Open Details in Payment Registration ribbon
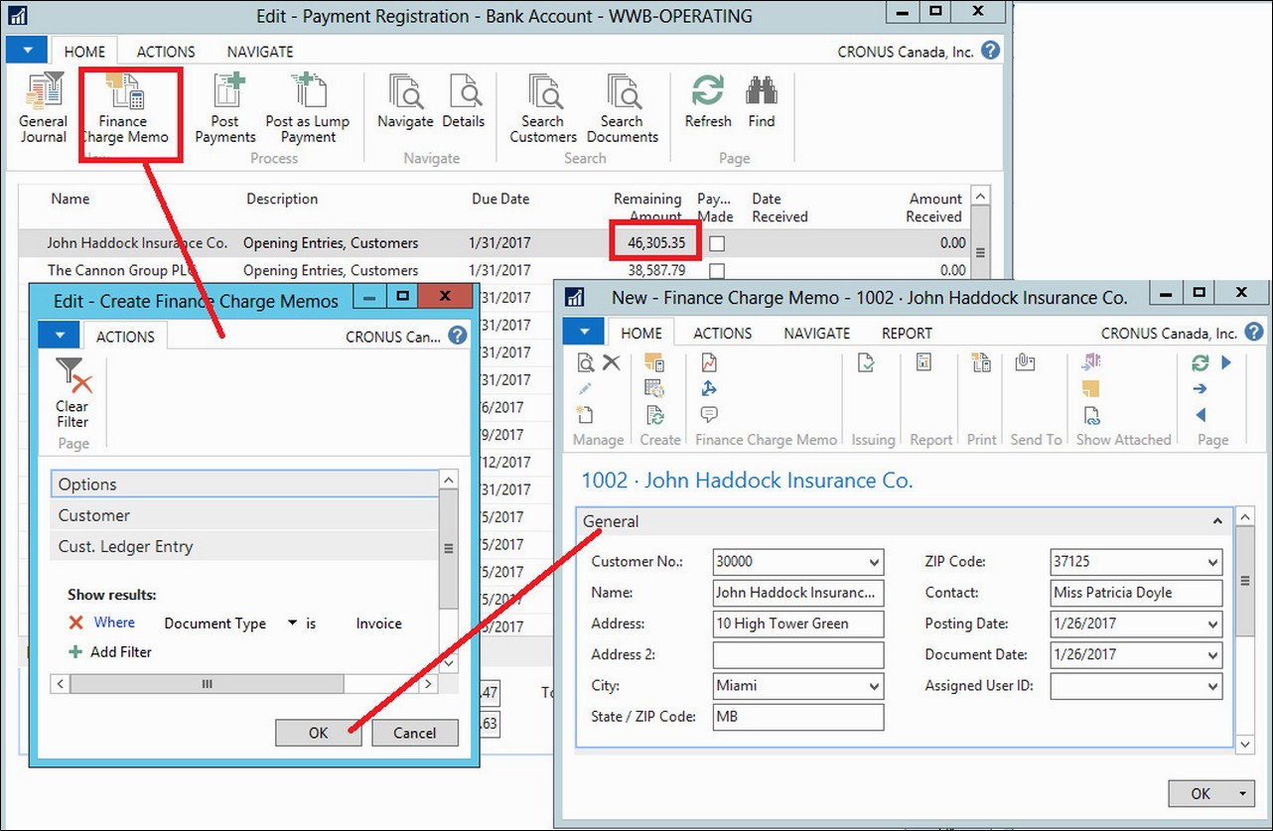Viewport: 1273px width, 831px height. point(464,101)
